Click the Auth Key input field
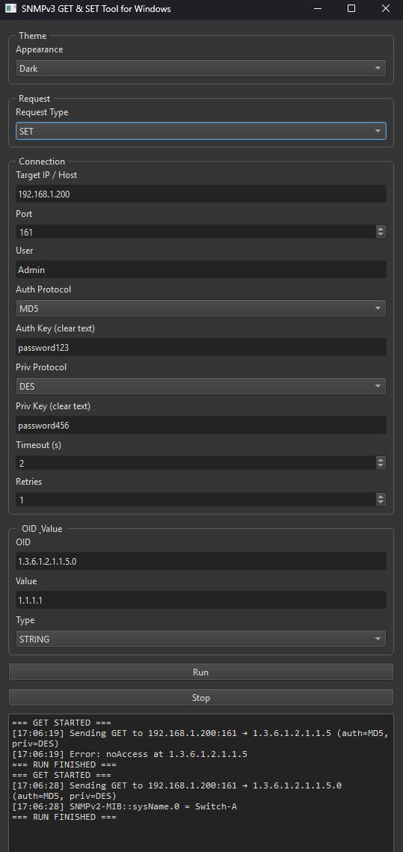 [200, 347]
